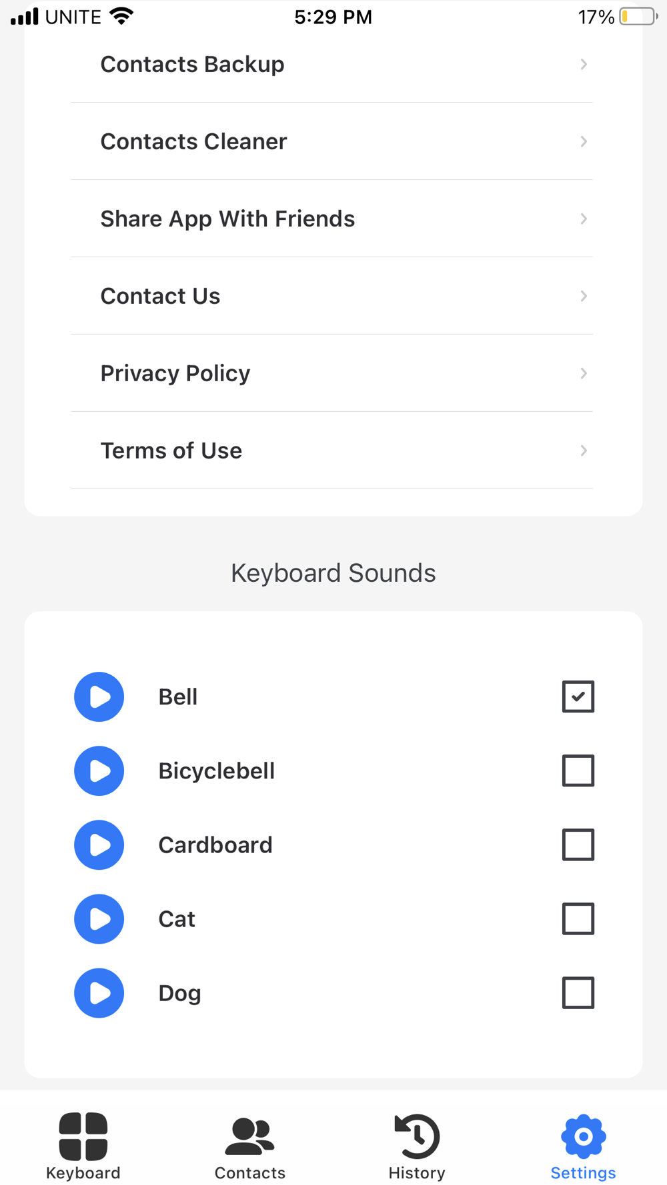Screen dimensions: 667x1185
Task: Tap the Terms of Use chevron
Action: (x=584, y=451)
